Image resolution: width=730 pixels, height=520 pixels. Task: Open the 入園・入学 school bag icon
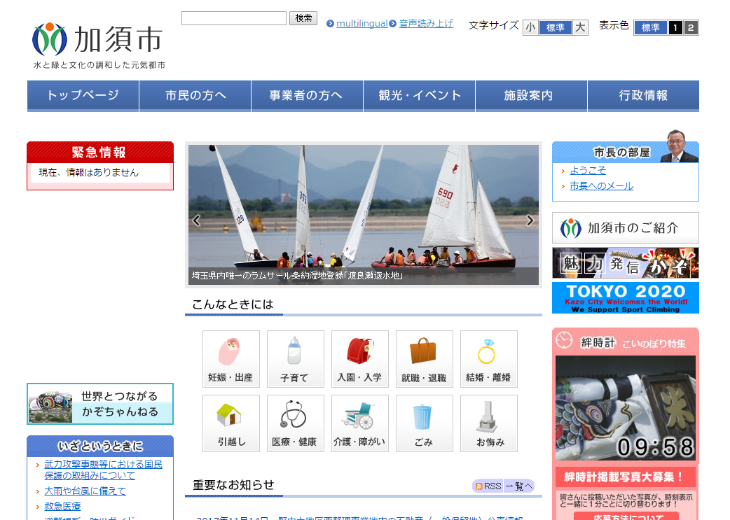pyautogui.click(x=360, y=358)
